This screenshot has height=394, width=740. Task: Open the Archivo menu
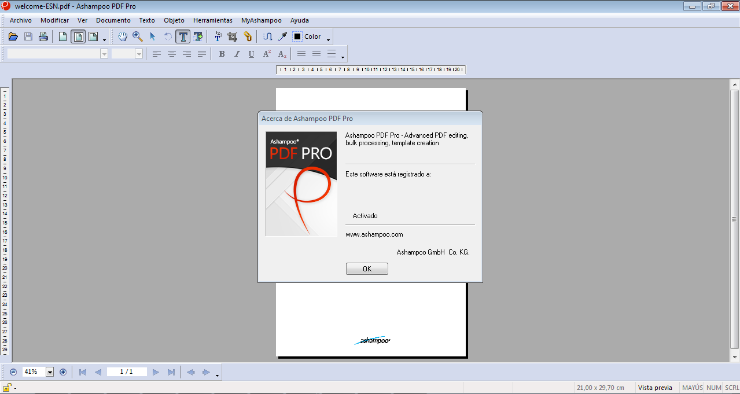[x=21, y=20]
